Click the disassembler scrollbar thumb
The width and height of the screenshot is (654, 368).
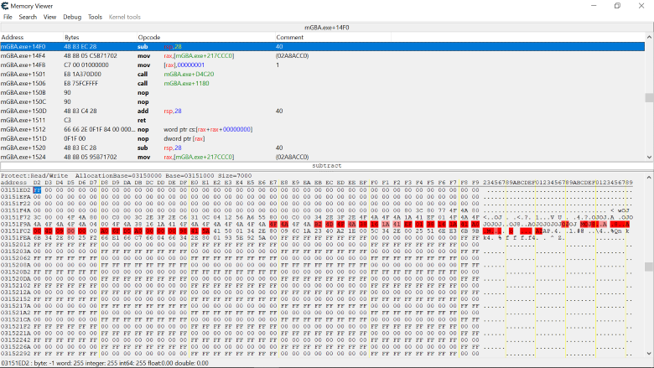click(649, 97)
